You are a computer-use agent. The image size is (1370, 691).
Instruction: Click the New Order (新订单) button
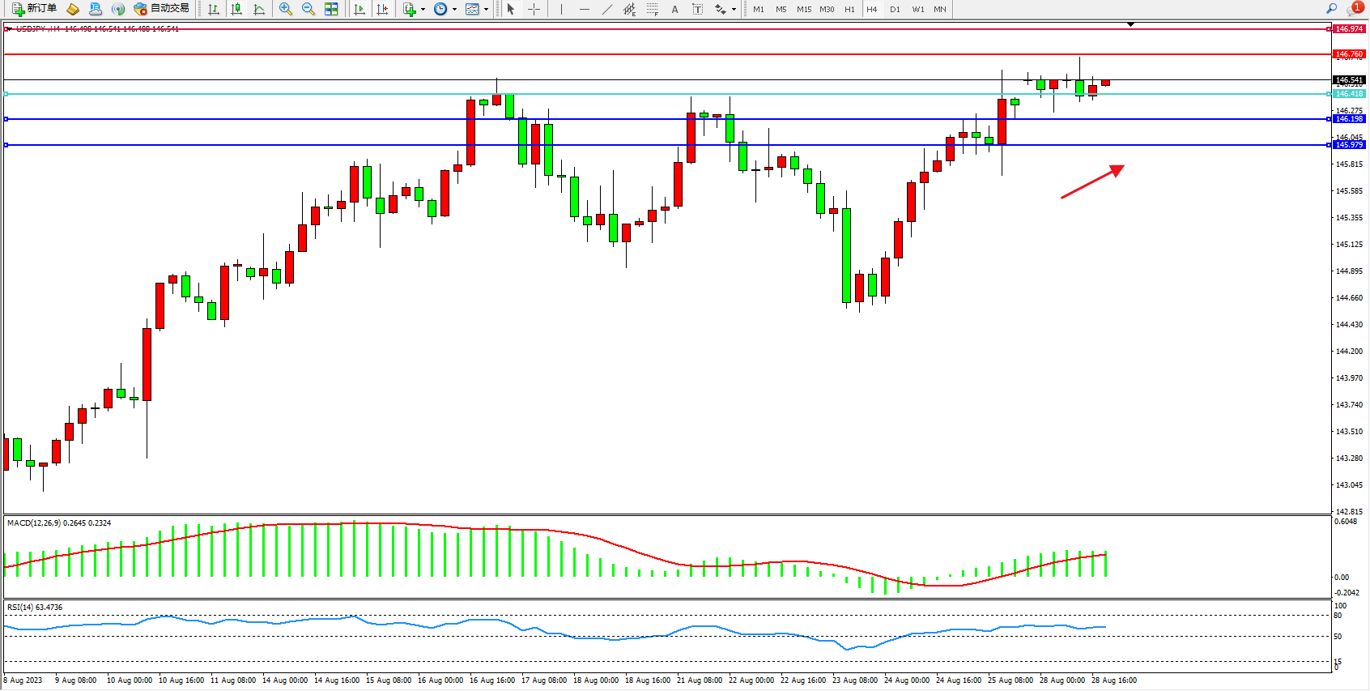pyautogui.click(x=34, y=9)
